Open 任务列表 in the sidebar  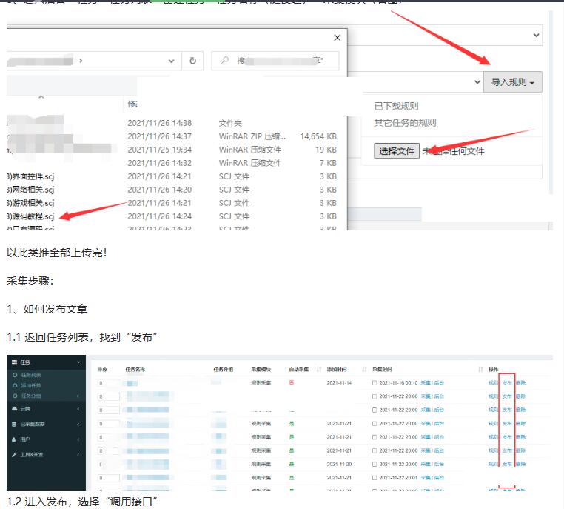(31, 375)
